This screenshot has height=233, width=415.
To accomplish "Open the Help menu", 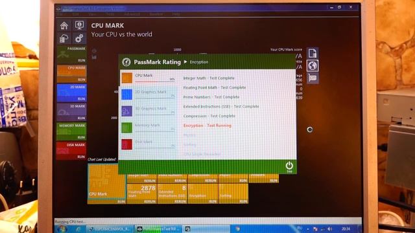I will click(176, 14).
